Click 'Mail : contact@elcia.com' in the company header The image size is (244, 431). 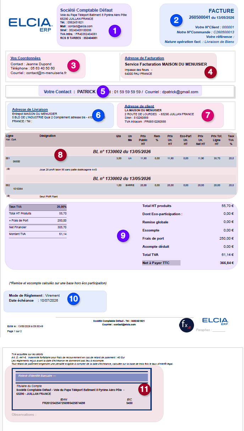[x=76, y=26]
